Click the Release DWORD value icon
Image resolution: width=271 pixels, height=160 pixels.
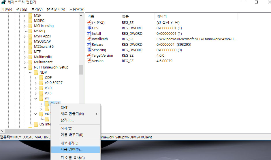pos(89,45)
